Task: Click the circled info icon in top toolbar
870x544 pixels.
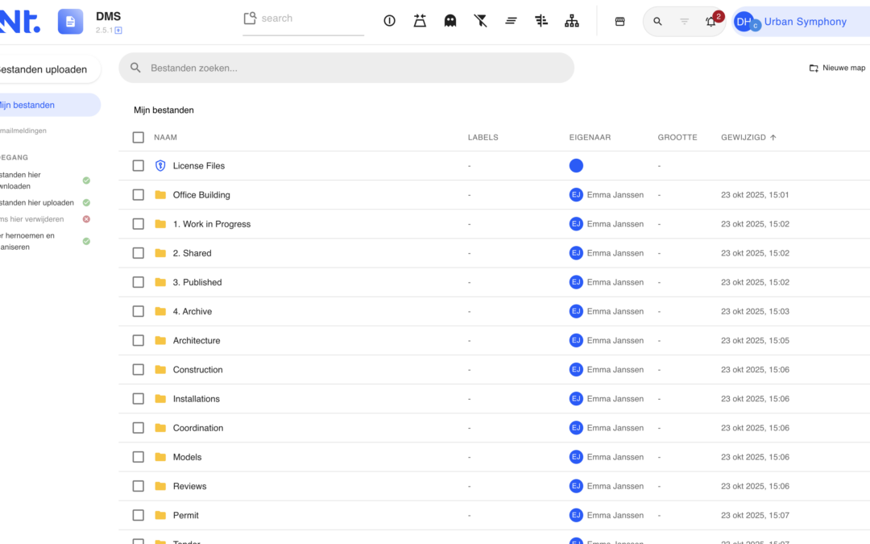Action: 390,21
